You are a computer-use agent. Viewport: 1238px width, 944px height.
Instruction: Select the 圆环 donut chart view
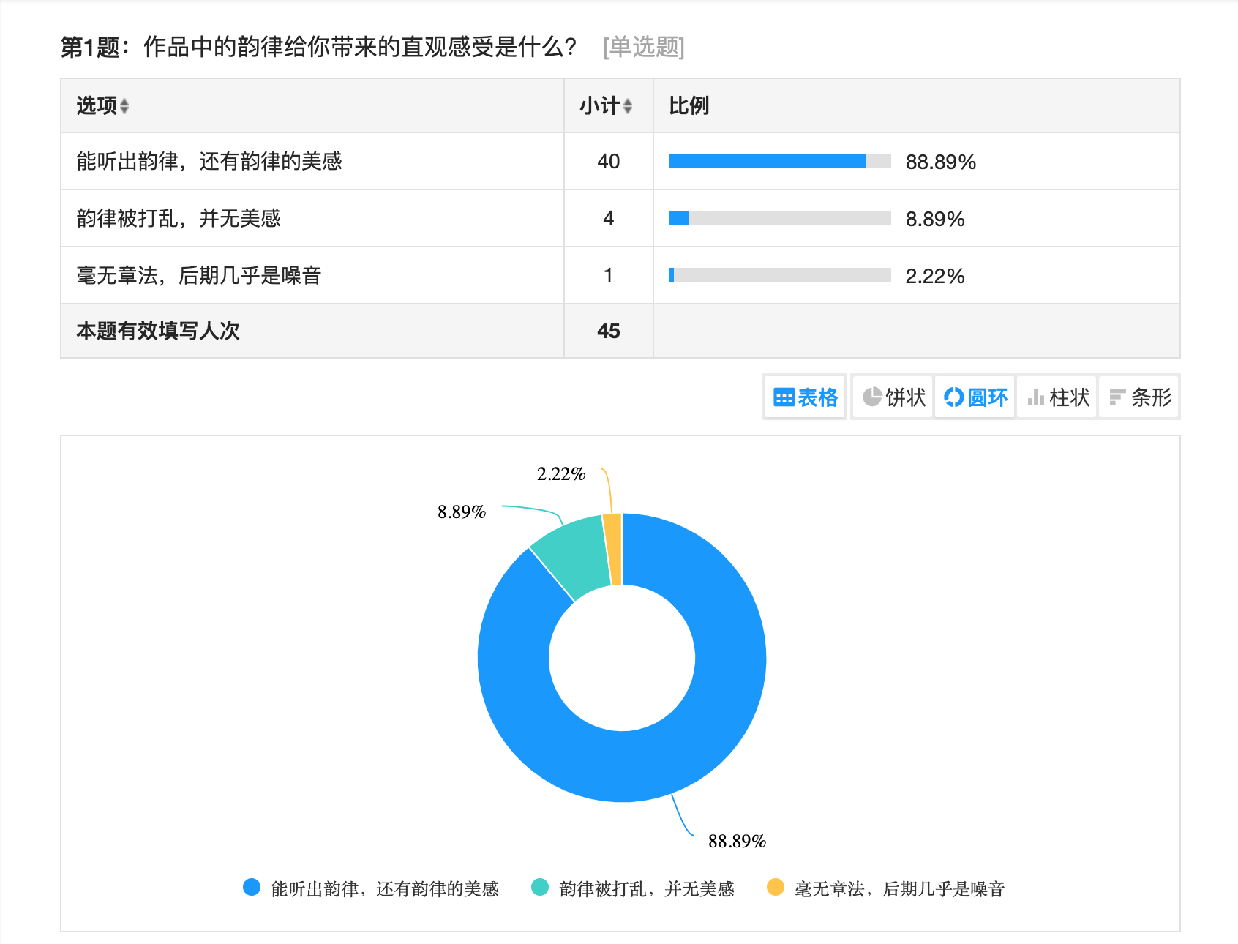pos(975,397)
